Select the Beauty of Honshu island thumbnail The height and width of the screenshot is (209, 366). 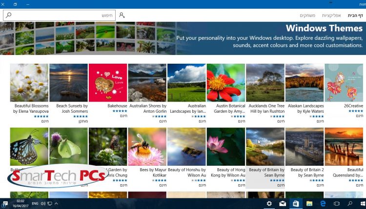click(186, 147)
